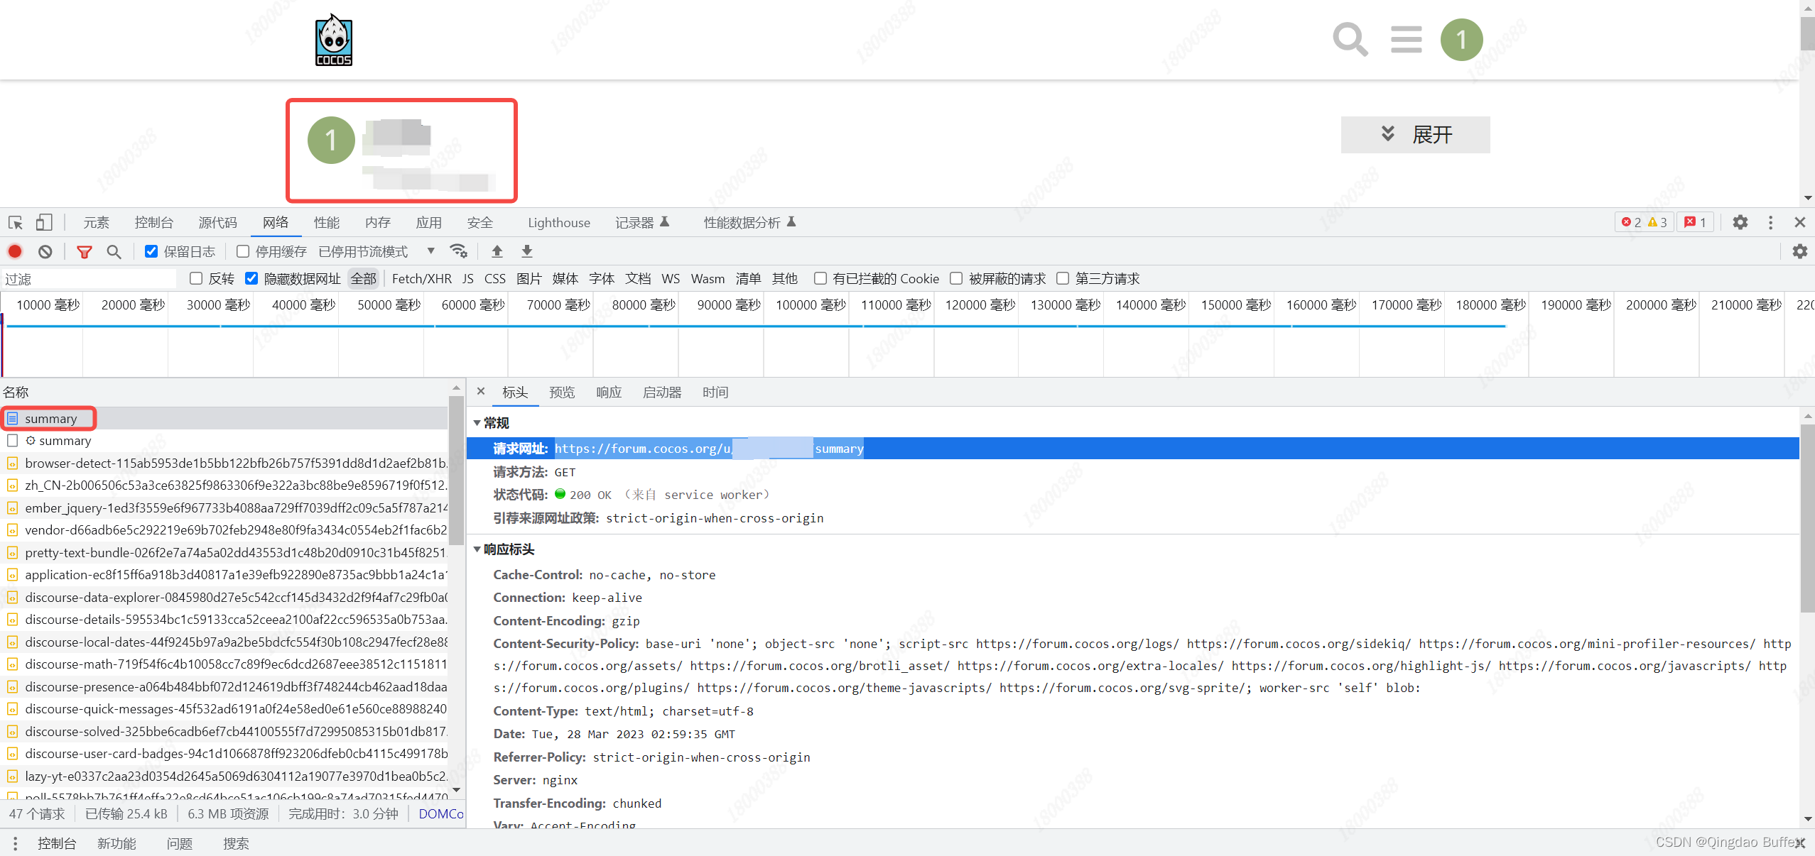Open the drawer three-dot menu

click(15, 843)
